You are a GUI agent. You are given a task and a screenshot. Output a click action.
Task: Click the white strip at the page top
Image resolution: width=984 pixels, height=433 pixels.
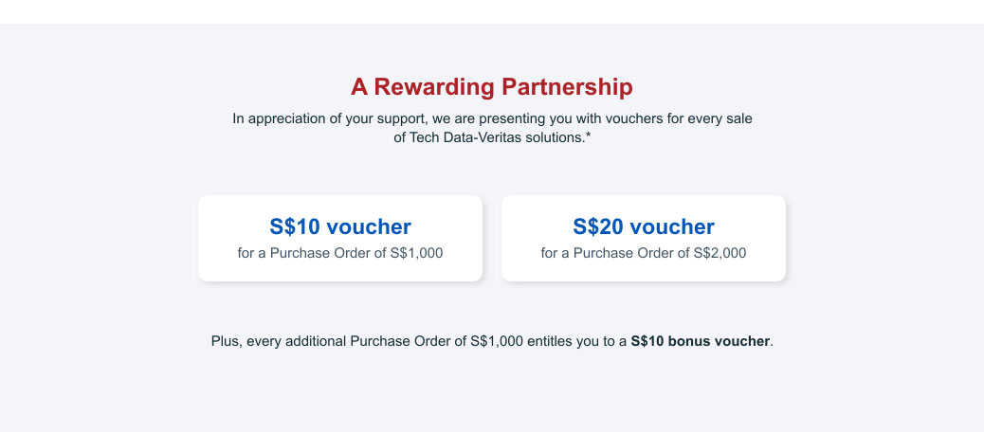click(492, 12)
